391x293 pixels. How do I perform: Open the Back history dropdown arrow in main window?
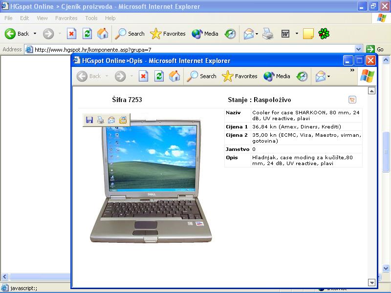(35, 34)
